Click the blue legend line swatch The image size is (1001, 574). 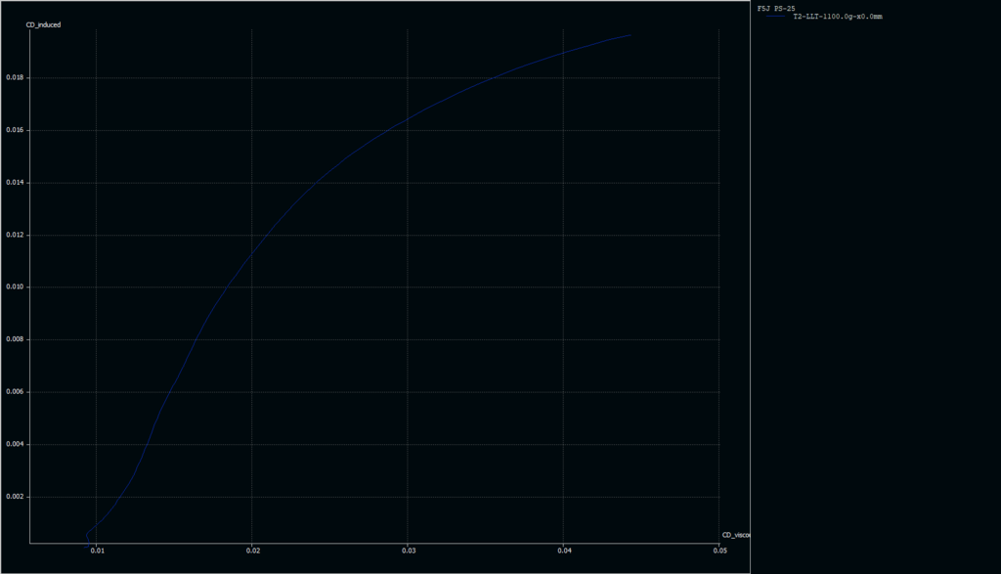pos(775,18)
